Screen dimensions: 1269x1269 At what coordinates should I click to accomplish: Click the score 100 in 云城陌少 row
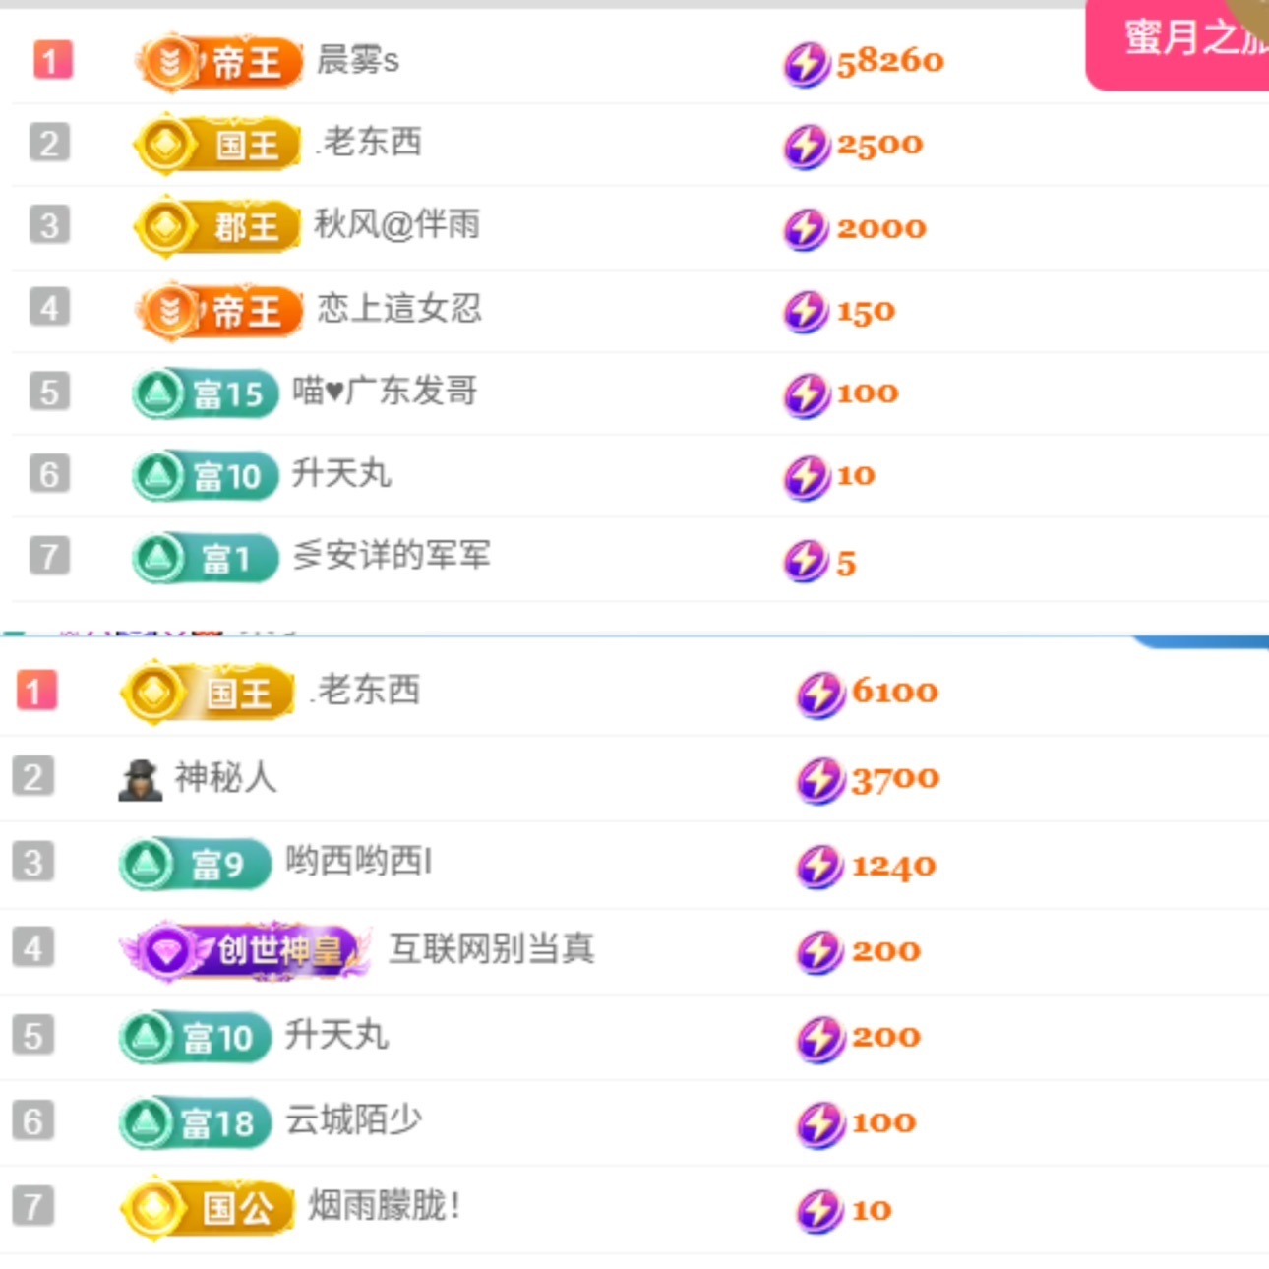tap(883, 1122)
